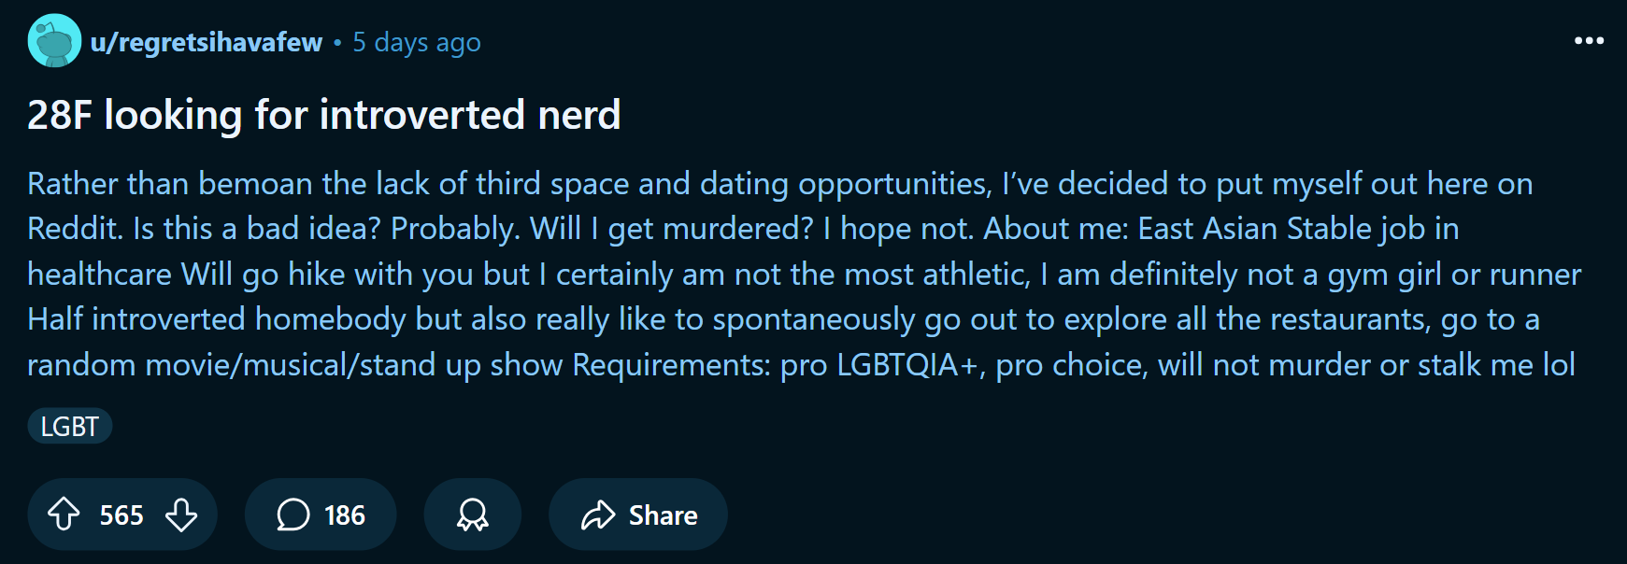Upvote the introverted nerd post

pos(64,515)
